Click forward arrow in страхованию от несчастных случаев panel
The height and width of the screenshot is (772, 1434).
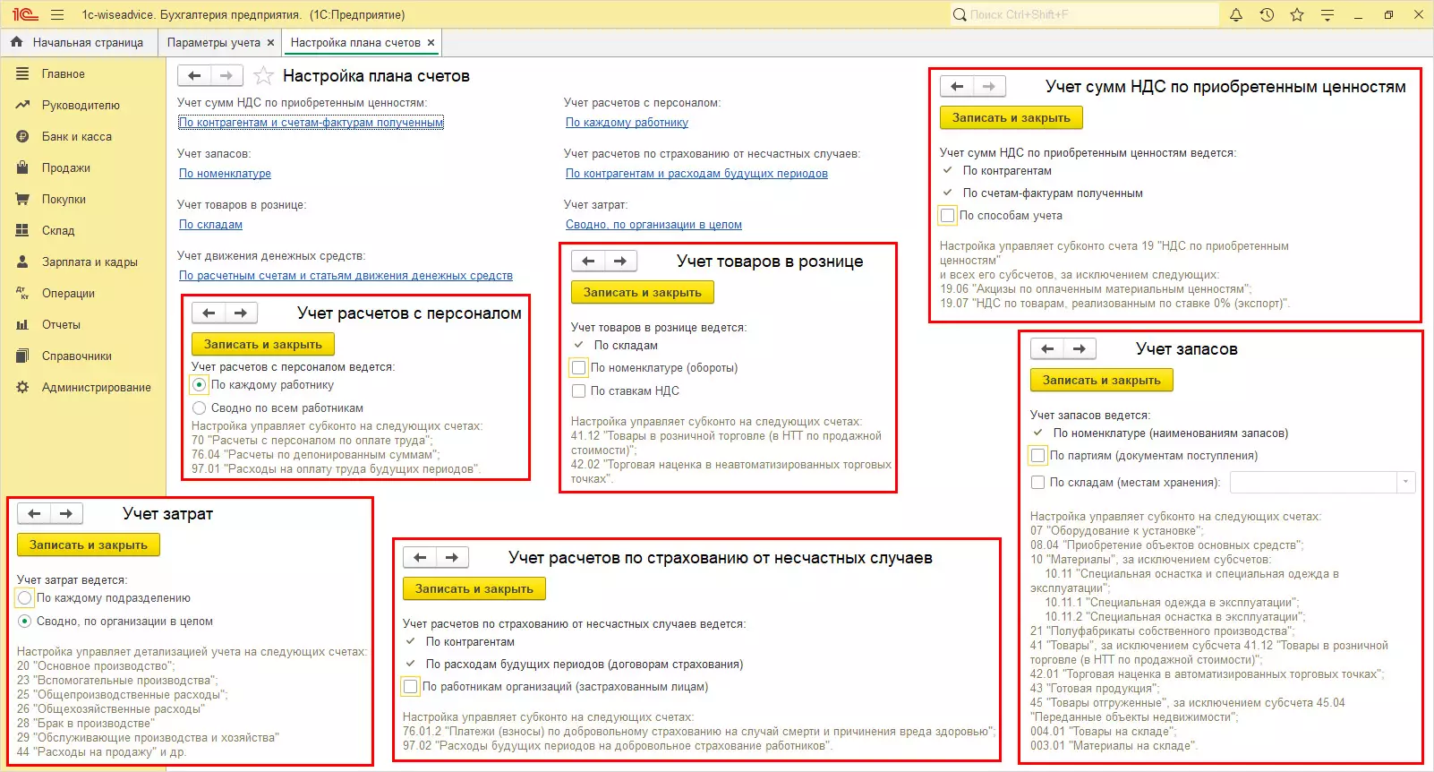click(x=452, y=557)
